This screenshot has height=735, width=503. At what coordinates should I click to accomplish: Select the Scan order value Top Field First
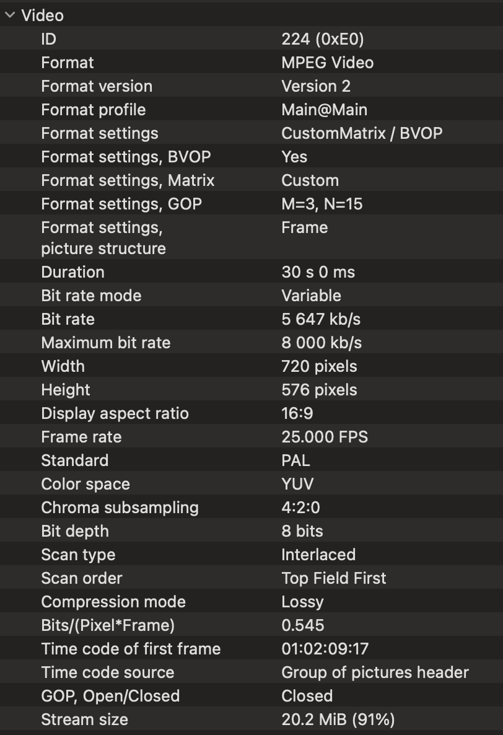point(333,578)
